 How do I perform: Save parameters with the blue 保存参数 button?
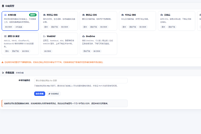[x=40, y=94]
